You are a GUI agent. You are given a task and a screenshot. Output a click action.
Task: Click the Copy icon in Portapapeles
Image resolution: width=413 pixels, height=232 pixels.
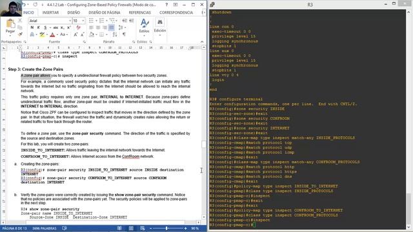[x=20, y=27]
